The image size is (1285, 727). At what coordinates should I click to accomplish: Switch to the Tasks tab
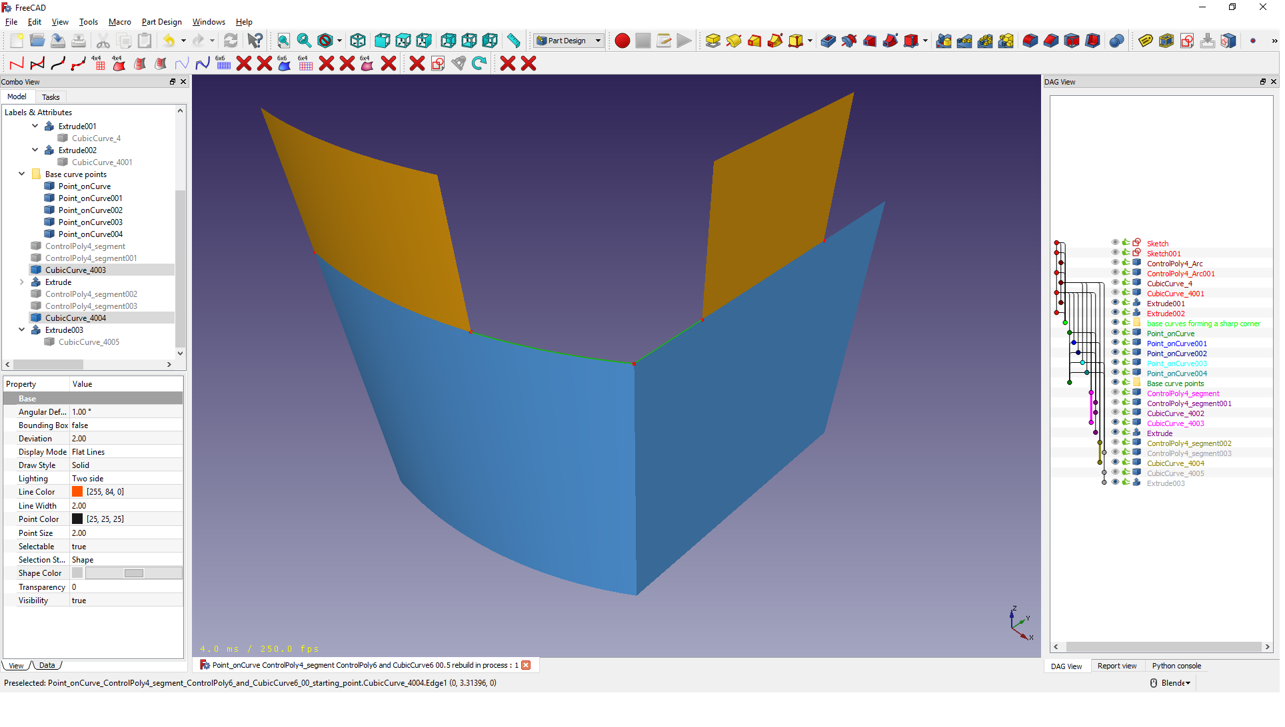51,97
